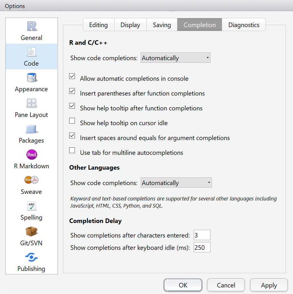The image size is (293, 294).
Task: Open the Publishing settings icon
Action: [x=31, y=257]
